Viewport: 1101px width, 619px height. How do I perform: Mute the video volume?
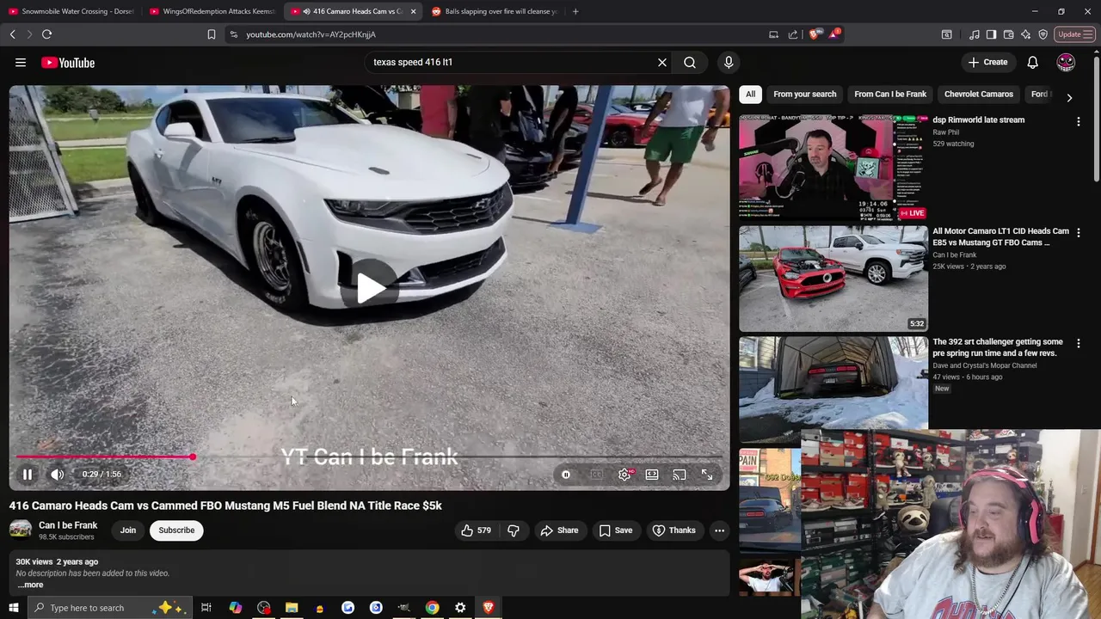click(x=58, y=474)
